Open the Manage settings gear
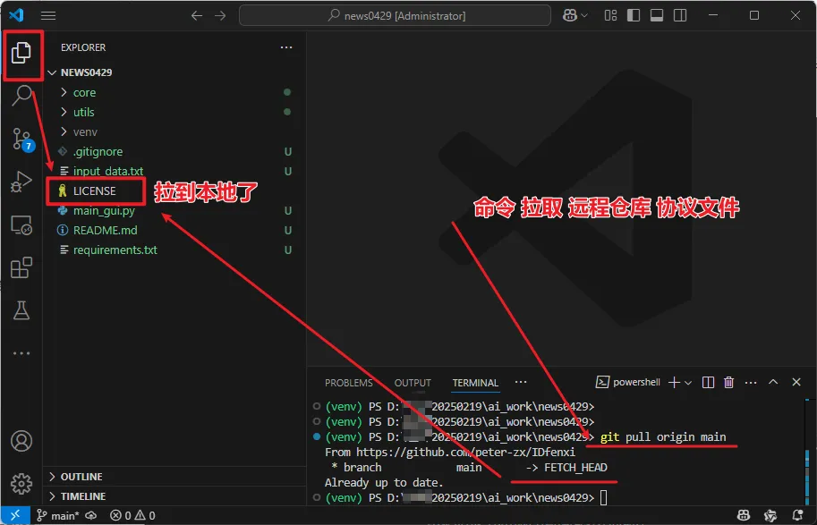The width and height of the screenshot is (817, 525). (x=21, y=483)
